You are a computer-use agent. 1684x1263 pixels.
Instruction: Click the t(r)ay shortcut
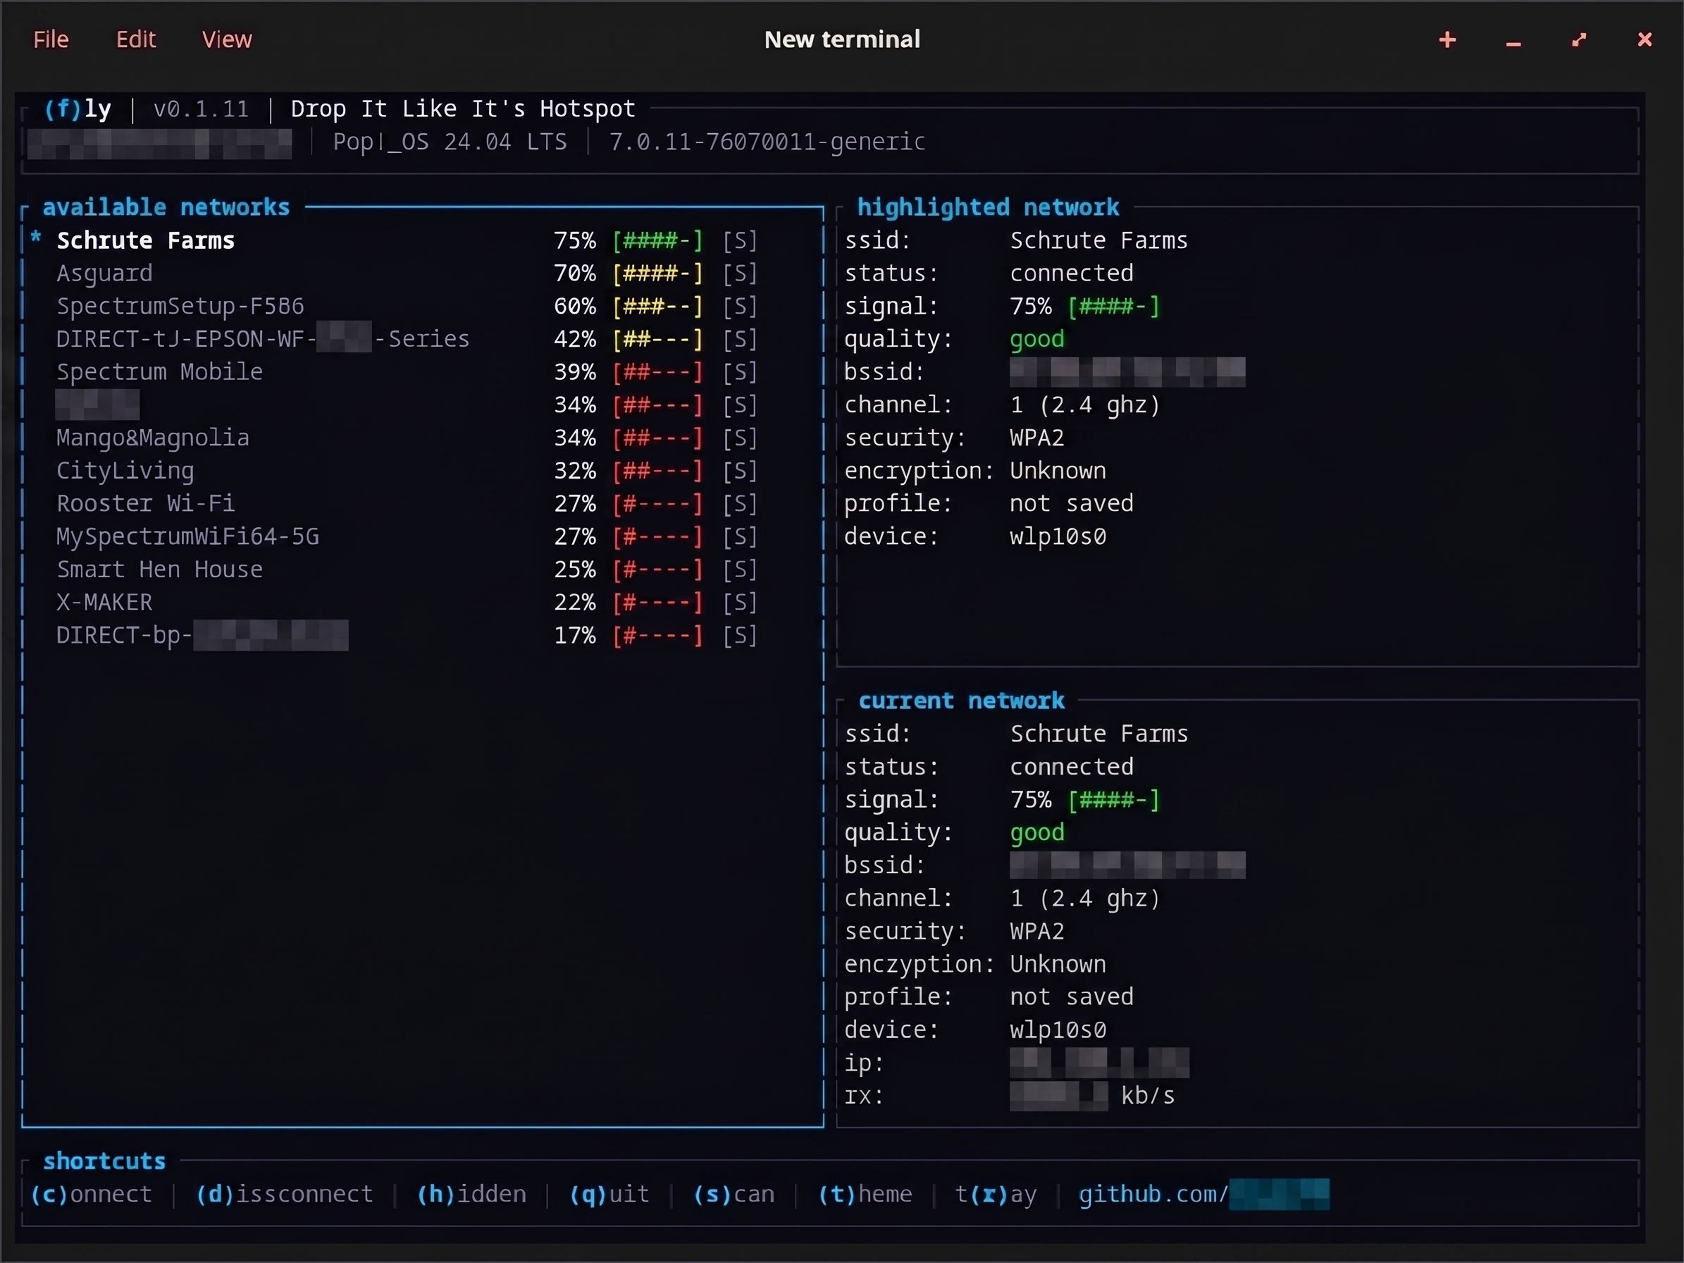pyautogui.click(x=996, y=1194)
